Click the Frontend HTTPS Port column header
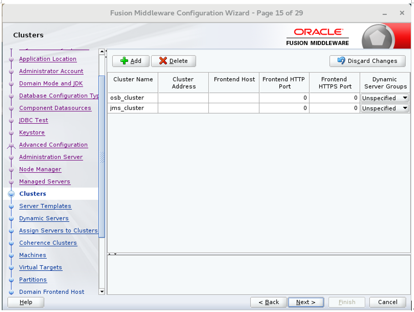 (334, 83)
